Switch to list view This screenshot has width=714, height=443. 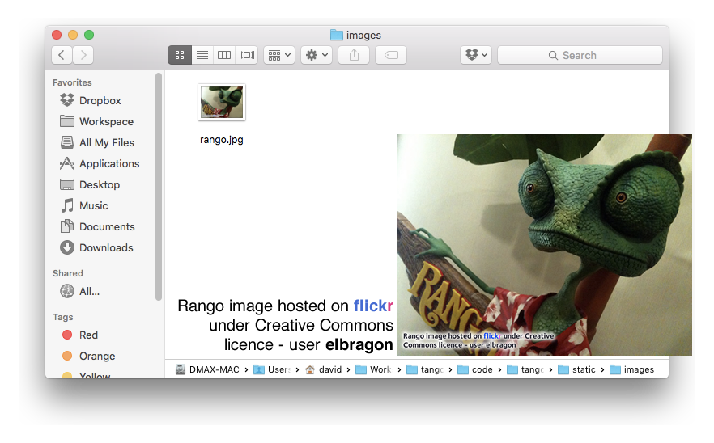tap(202, 55)
